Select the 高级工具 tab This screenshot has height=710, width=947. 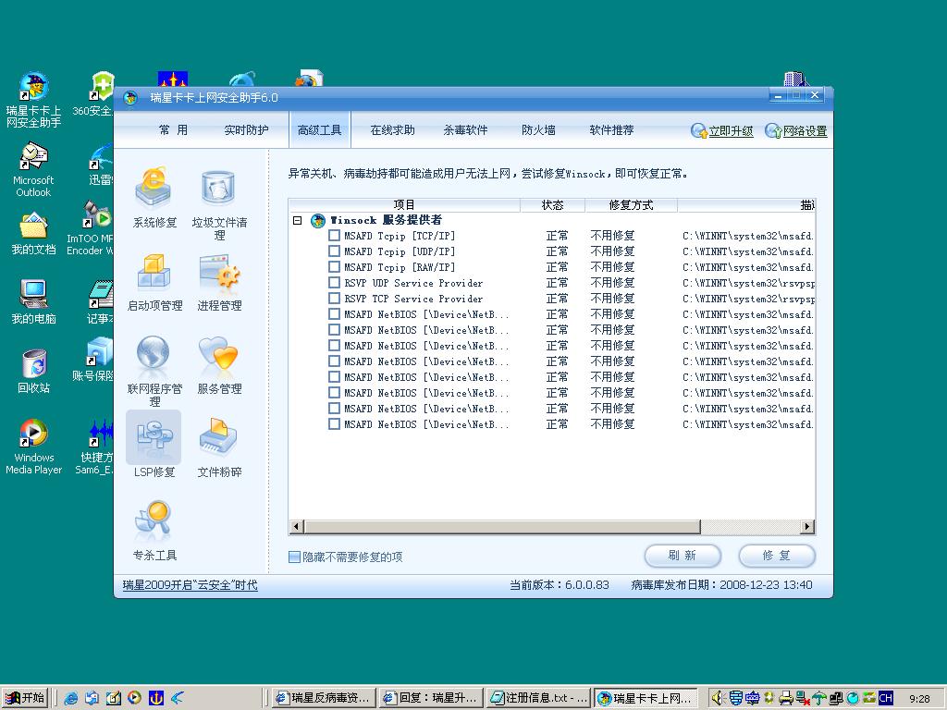pos(319,129)
